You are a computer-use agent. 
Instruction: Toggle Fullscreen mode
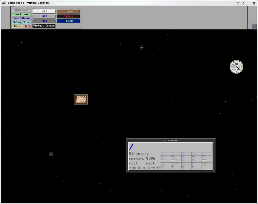coord(21,18)
